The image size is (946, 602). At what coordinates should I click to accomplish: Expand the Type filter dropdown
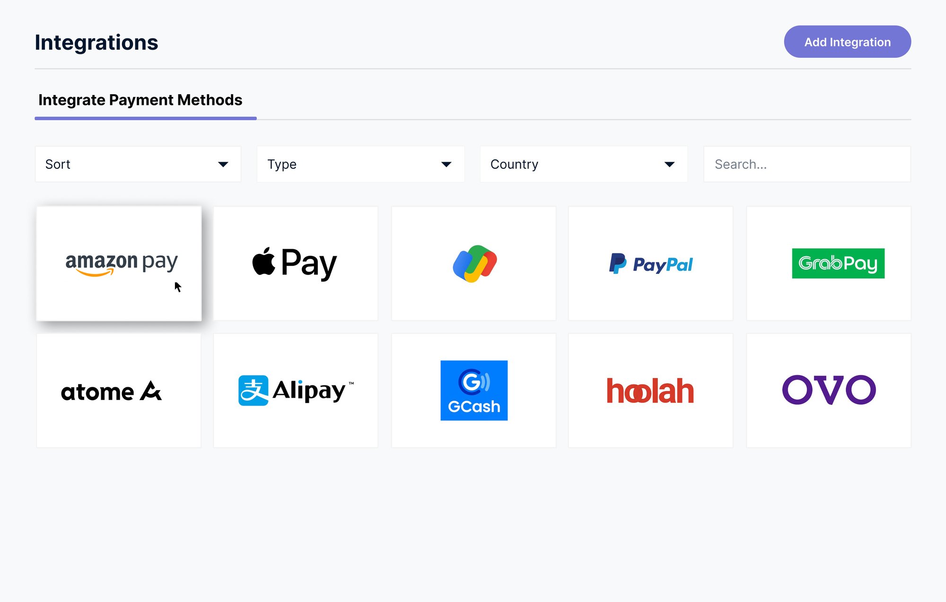[x=360, y=164]
